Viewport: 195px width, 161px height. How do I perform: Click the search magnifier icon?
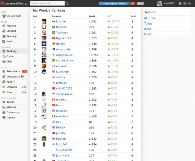67,4
